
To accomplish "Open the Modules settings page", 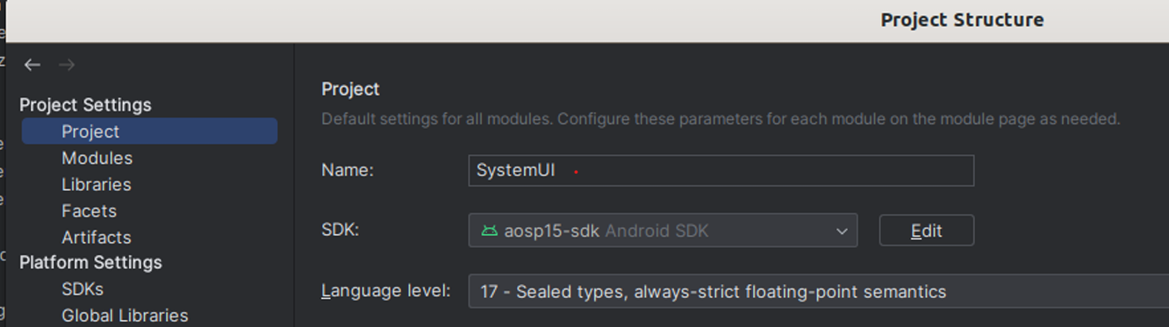I will pos(97,158).
